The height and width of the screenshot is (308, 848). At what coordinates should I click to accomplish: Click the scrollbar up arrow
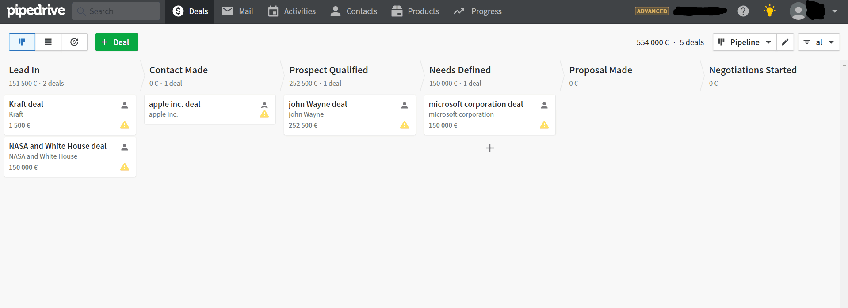coord(844,65)
